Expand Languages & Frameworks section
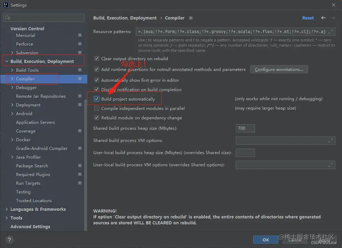 coord(7,209)
